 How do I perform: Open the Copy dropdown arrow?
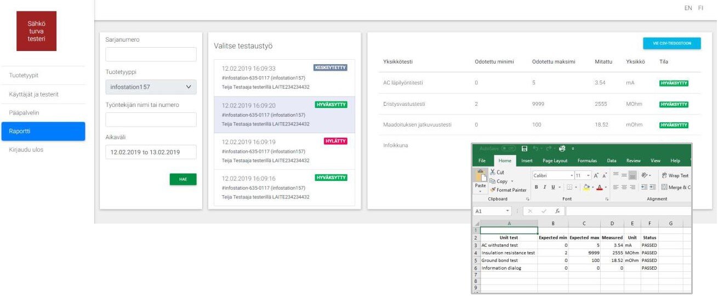point(512,181)
